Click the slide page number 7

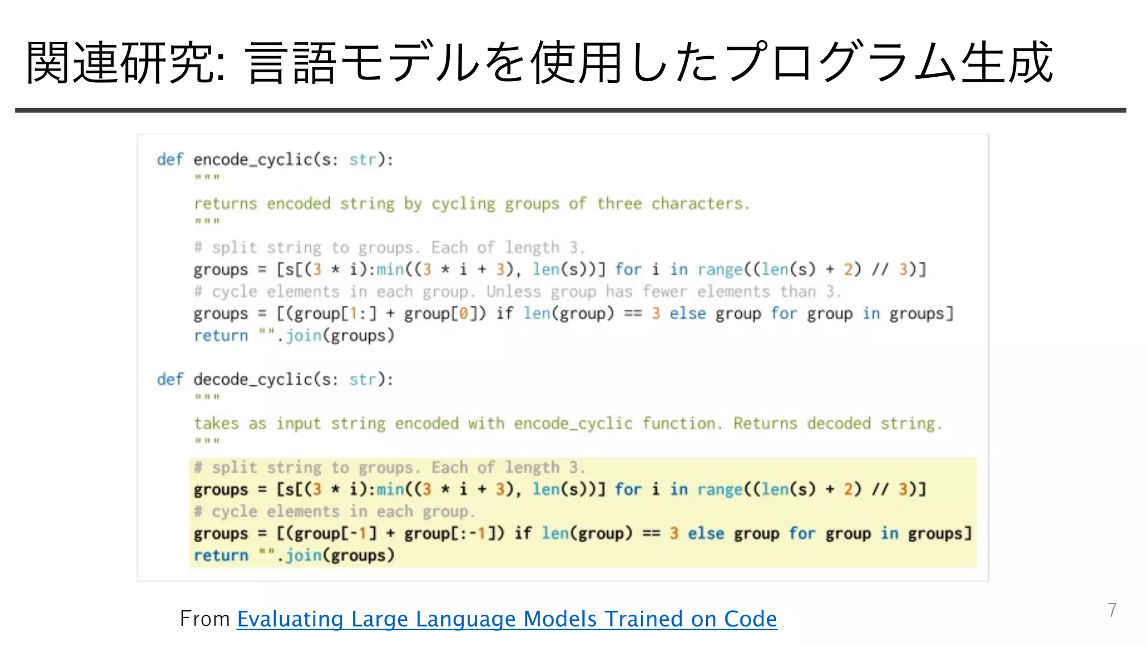(x=1112, y=610)
